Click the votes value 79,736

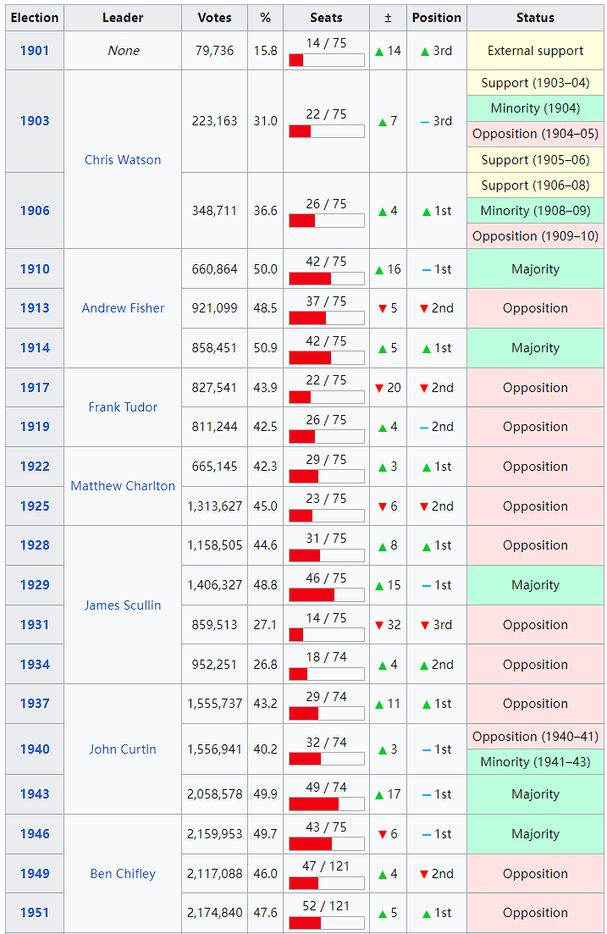214,51
